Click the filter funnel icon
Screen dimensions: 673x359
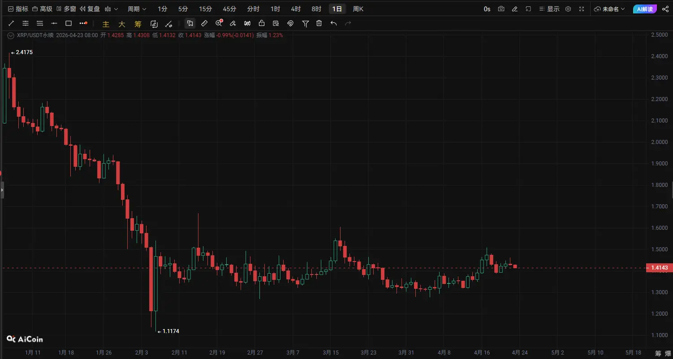tap(305, 23)
